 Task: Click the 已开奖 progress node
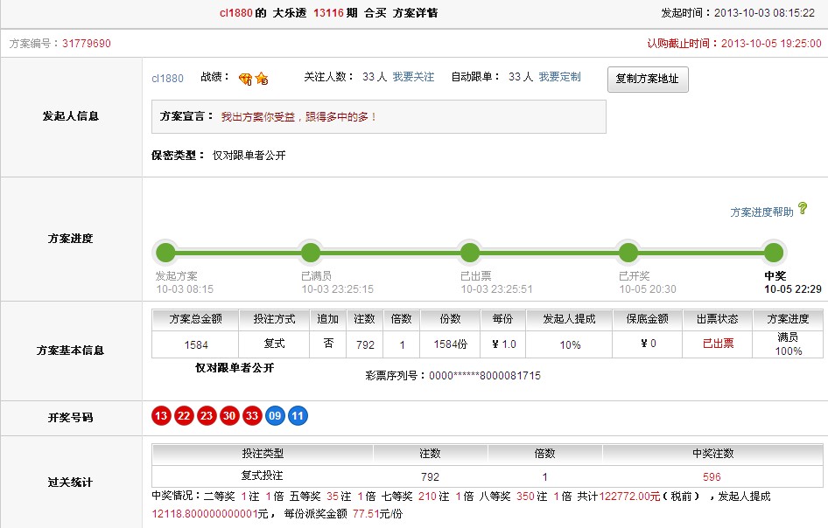point(628,253)
